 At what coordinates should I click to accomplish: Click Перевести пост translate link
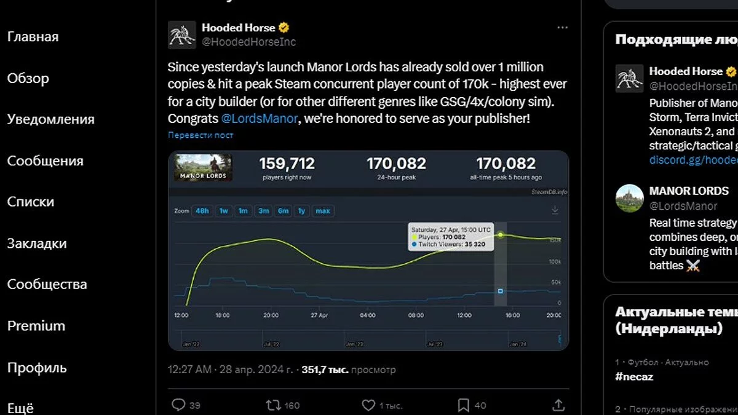coord(200,135)
